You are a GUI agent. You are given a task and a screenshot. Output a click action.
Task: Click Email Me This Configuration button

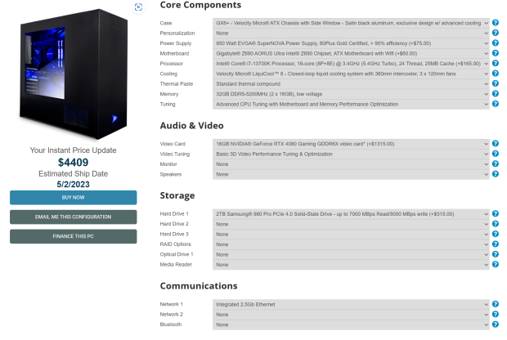click(x=73, y=217)
